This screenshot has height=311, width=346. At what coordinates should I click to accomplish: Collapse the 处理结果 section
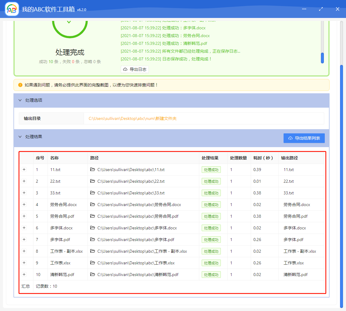click(x=20, y=136)
